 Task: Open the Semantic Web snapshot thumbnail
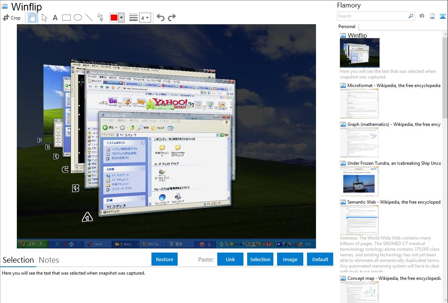coord(359,220)
